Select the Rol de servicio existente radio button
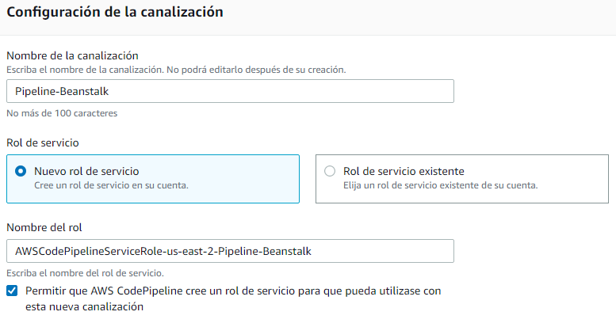Image resolution: width=616 pixels, height=323 pixels. coord(330,171)
